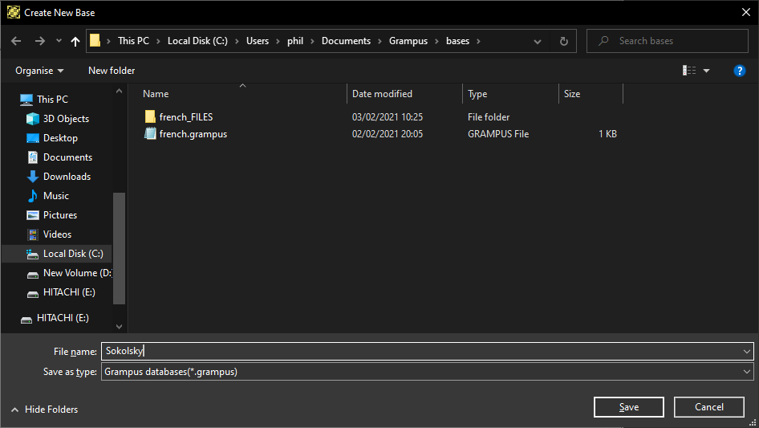Open the help question mark icon

pyautogui.click(x=740, y=71)
